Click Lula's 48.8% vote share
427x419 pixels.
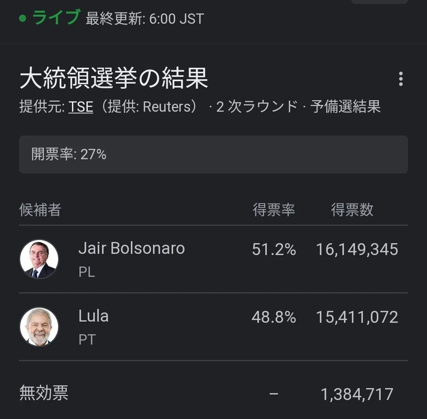pyautogui.click(x=274, y=317)
